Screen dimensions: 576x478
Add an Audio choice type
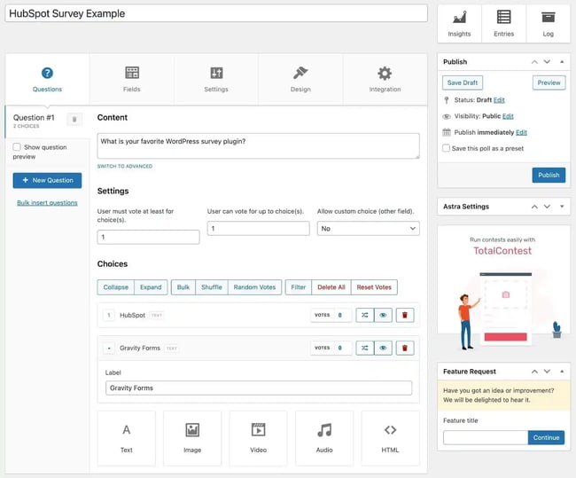[324, 438]
